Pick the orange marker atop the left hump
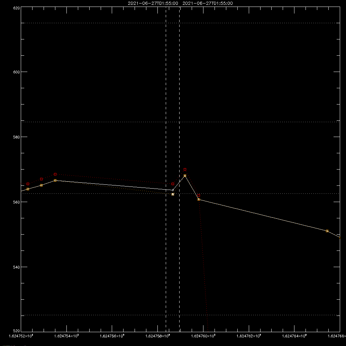 [x=55, y=181]
